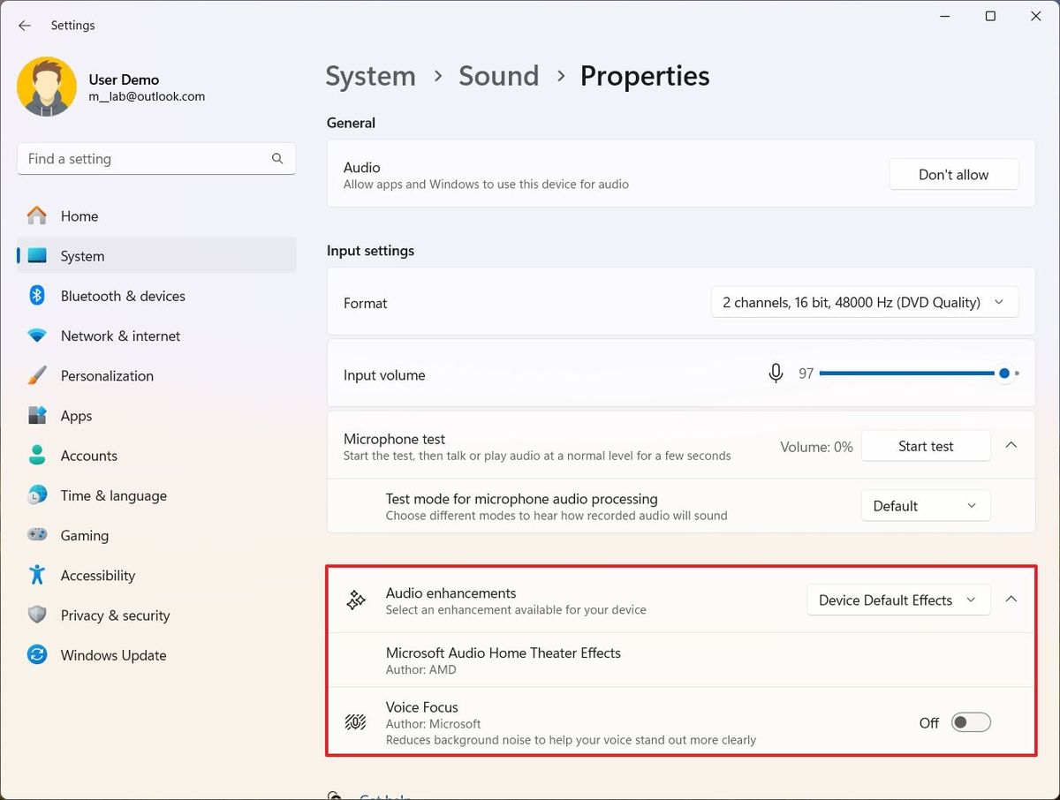Image resolution: width=1060 pixels, height=800 pixels.
Task: Click the Don't allow button
Action: (953, 174)
